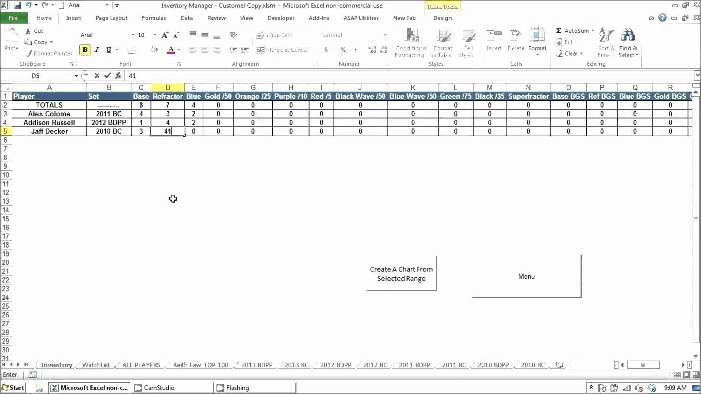Expand the Name Box dropdown arrow
This screenshot has height=394, width=701.
pos(76,76)
